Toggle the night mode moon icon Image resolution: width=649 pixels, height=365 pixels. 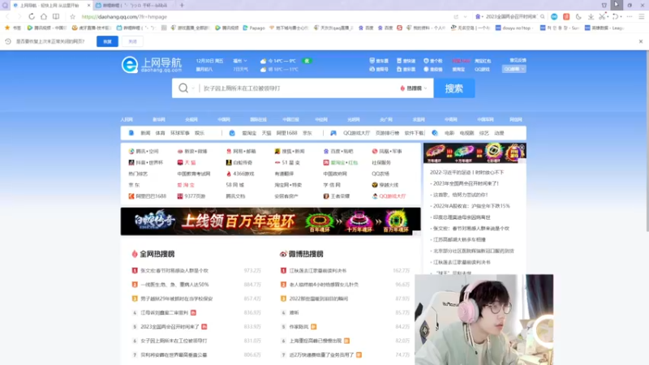pos(578,16)
